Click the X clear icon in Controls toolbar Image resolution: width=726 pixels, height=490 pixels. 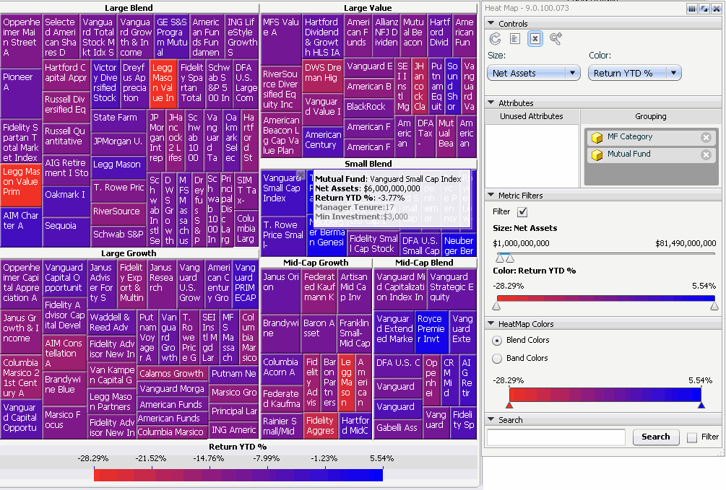click(535, 38)
